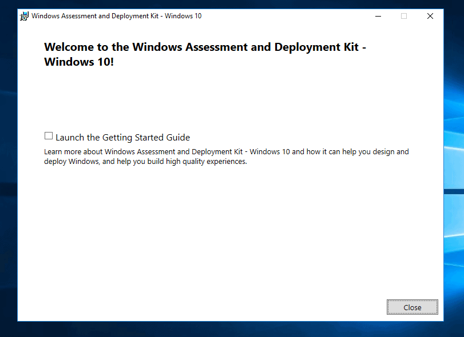Dismiss the installer with the Close button

click(x=412, y=307)
